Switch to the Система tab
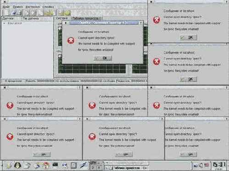Image resolution: width=229 pixels, height=171 pixels. 61,18
